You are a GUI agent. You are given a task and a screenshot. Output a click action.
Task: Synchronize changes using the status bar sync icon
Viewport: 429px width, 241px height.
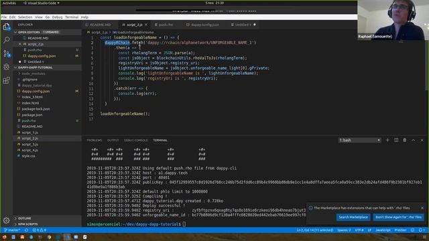tap(27, 230)
